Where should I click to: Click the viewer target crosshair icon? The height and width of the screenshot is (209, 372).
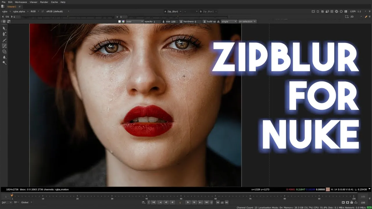click(341, 11)
